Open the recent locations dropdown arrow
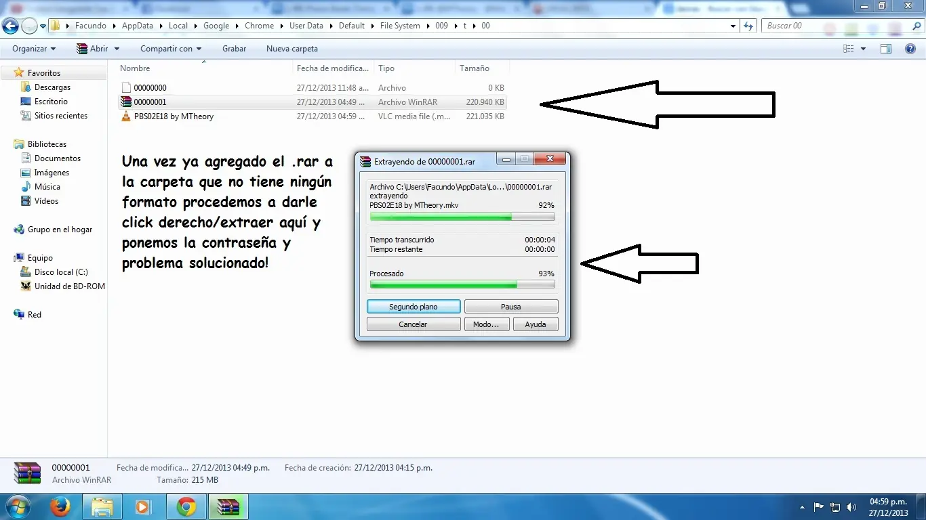This screenshot has height=520, width=926. pyautogui.click(x=43, y=26)
